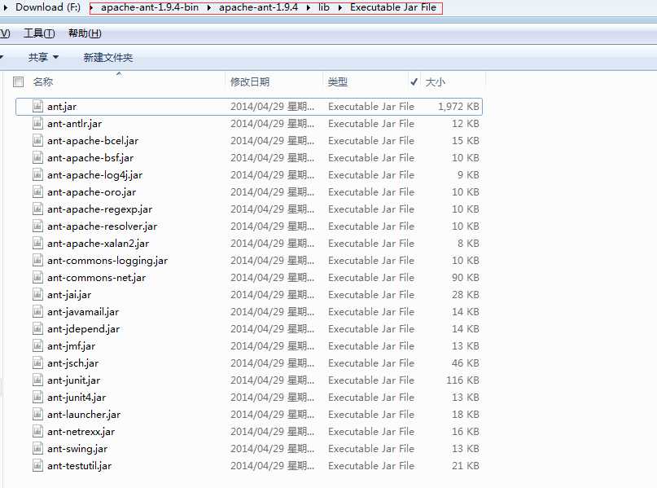Click the ant.jar file icon
657x488 pixels.
point(37,107)
